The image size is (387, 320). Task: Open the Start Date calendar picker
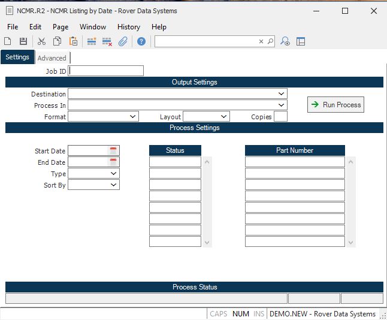coord(114,151)
